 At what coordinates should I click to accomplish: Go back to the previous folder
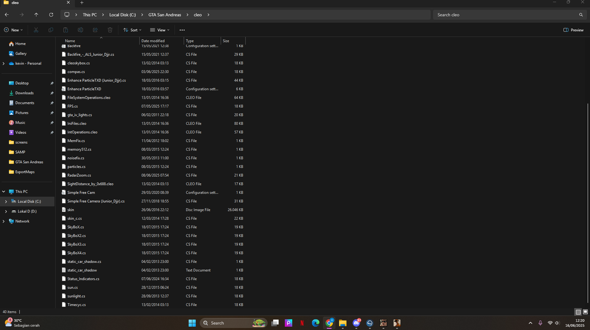click(x=6, y=15)
